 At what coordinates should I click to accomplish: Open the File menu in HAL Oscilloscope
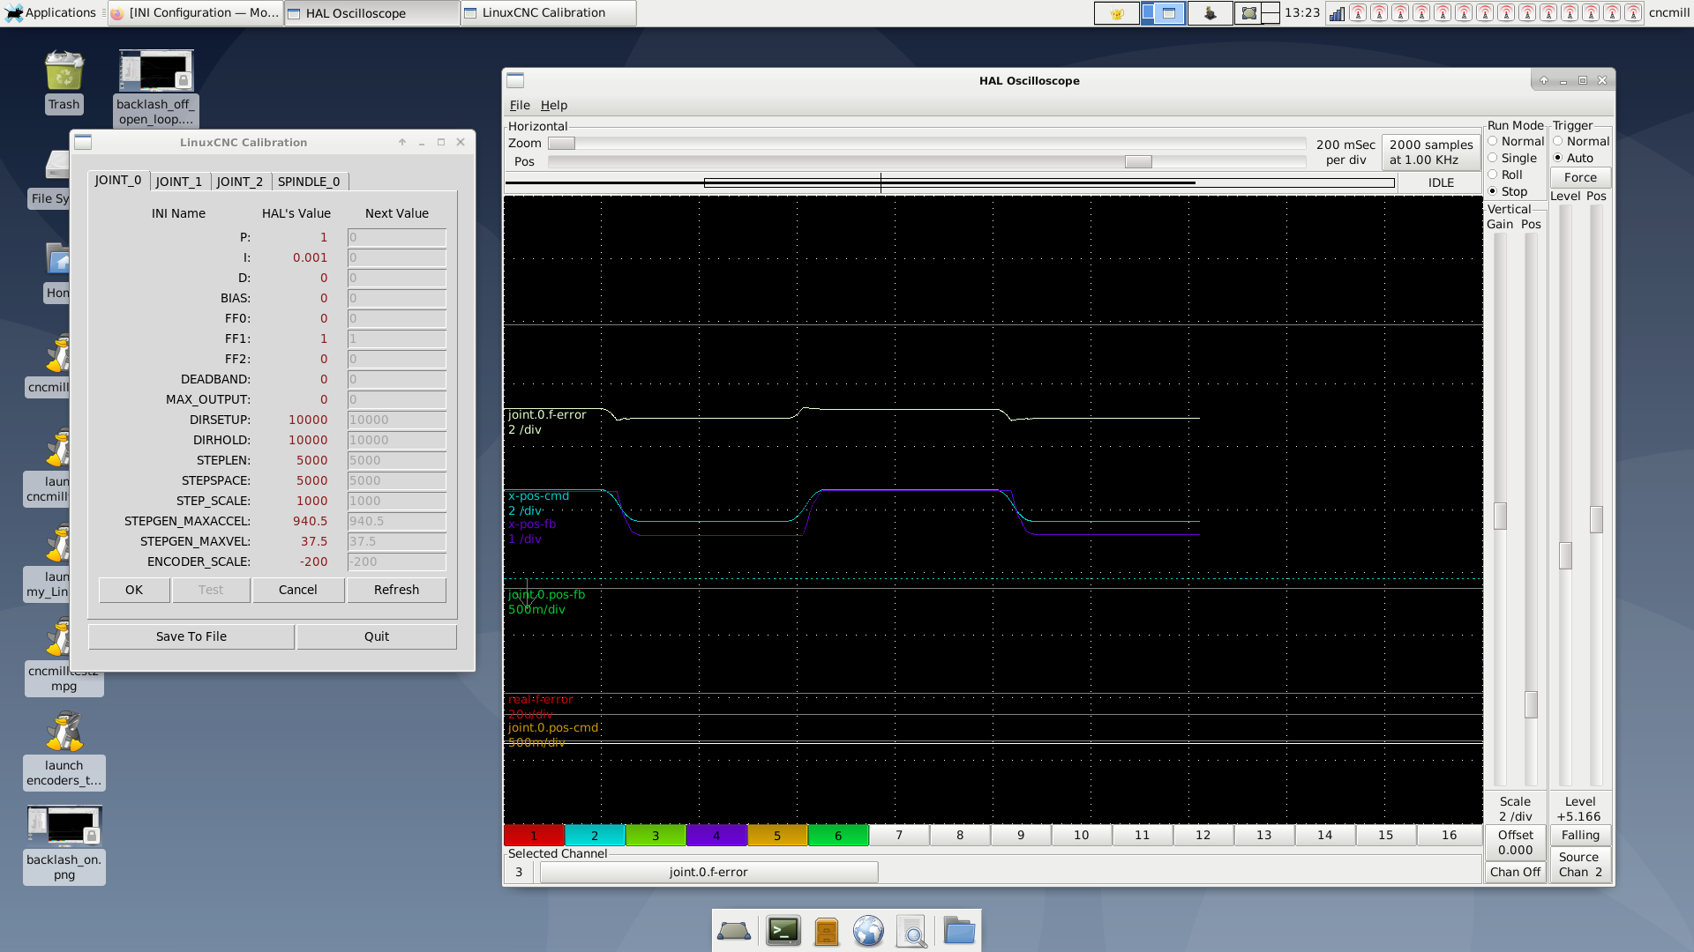520,105
